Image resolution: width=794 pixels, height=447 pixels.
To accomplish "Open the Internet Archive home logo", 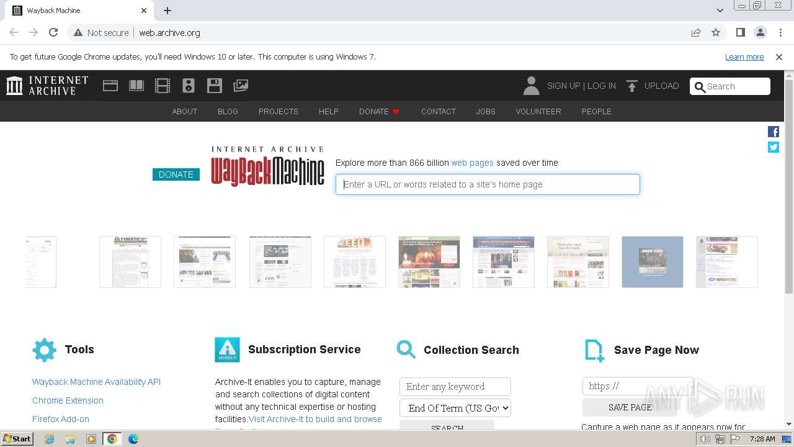I will coord(47,86).
